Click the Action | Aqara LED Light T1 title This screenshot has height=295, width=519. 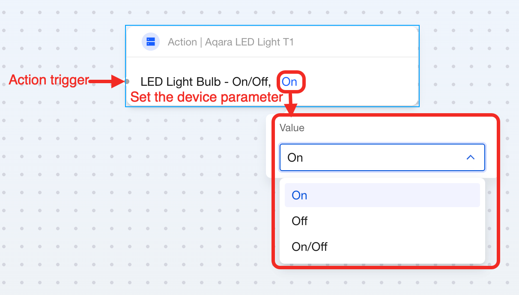click(231, 42)
